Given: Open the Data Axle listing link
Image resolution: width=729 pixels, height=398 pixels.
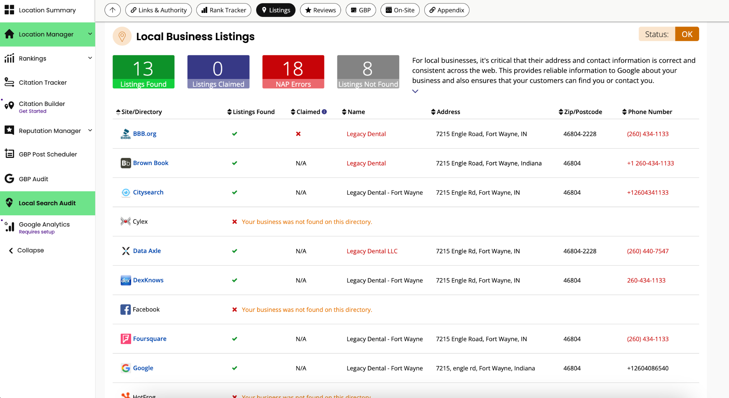Looking at the screenshot, I should coord(147,251).
